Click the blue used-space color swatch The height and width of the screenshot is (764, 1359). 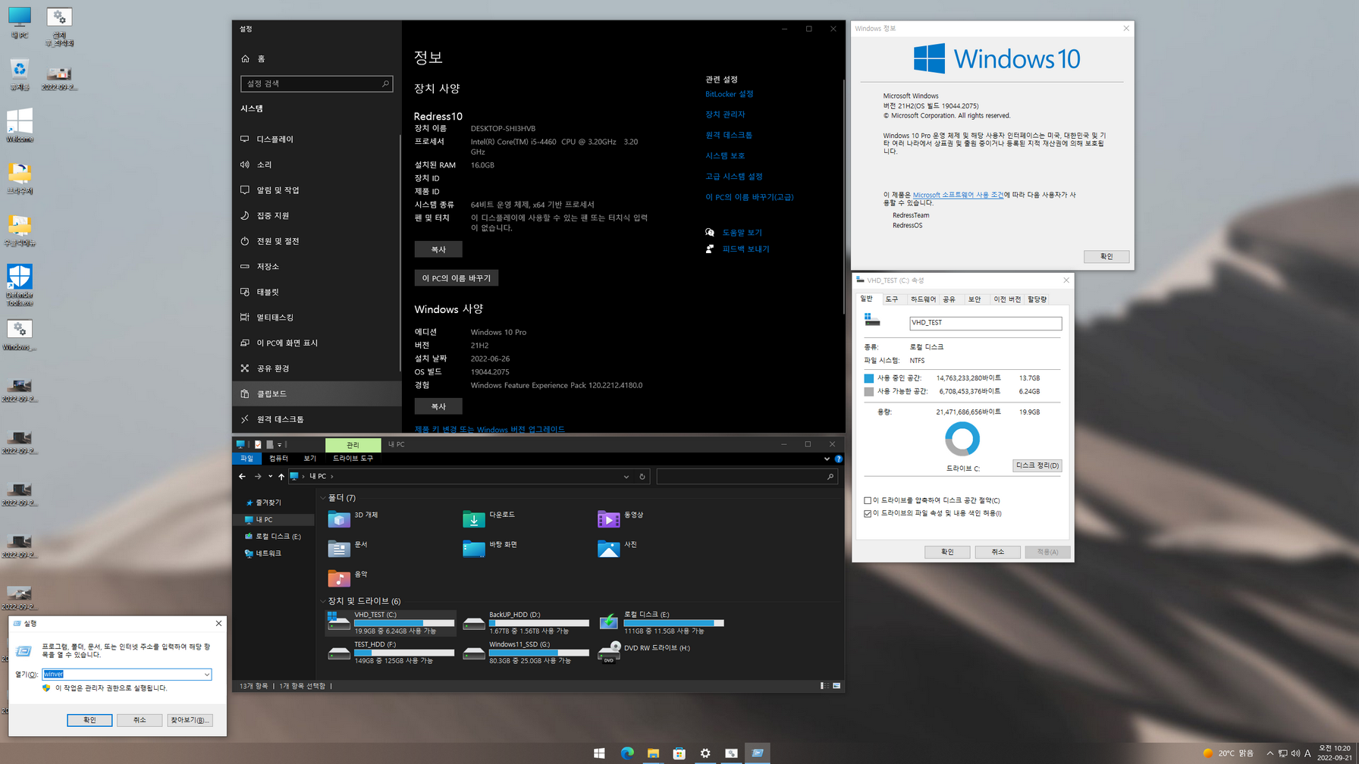click(869, 378)
